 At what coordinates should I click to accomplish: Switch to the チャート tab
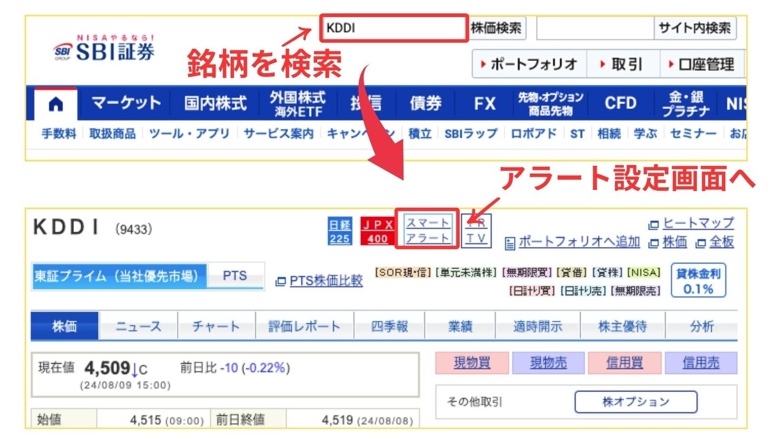217,326
